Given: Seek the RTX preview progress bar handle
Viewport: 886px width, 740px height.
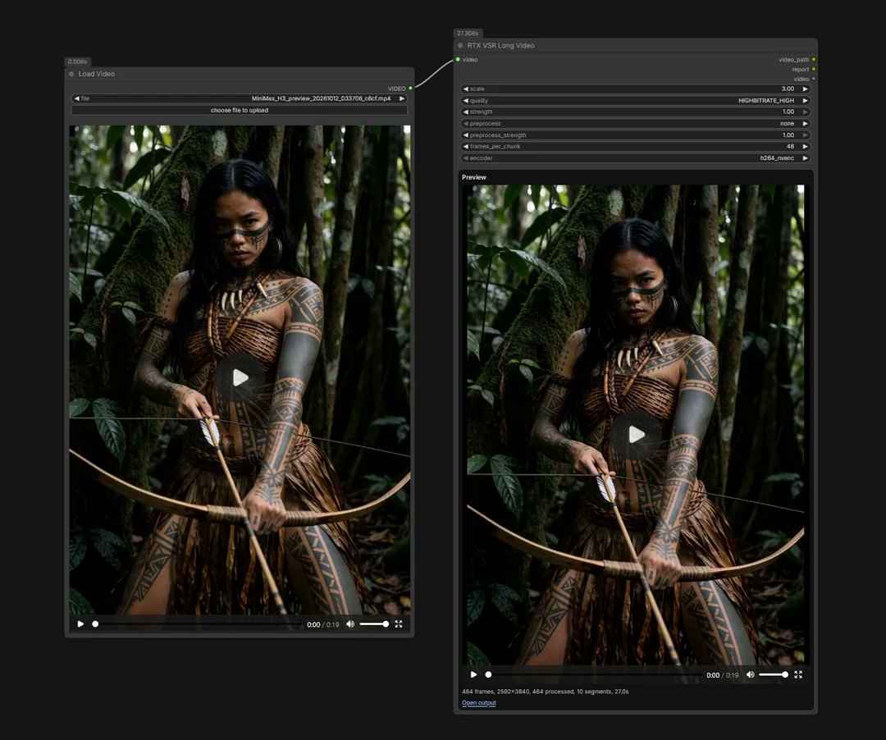Looking at the screenshot, I should point(488,674).
